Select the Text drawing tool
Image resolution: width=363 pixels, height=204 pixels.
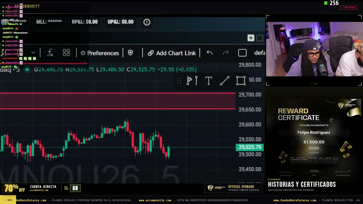208,81
